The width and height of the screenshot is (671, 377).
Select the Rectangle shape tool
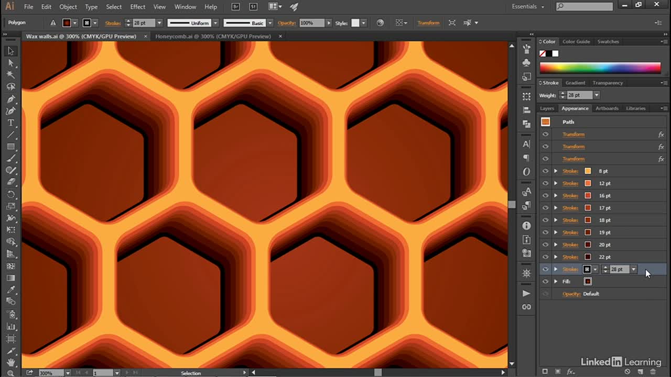(x=10, y=147)
